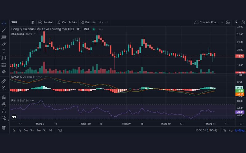This screenshot has height=153, width=246.
Task: Delete drawings with the trash icon
Action: tap(4, 128)
